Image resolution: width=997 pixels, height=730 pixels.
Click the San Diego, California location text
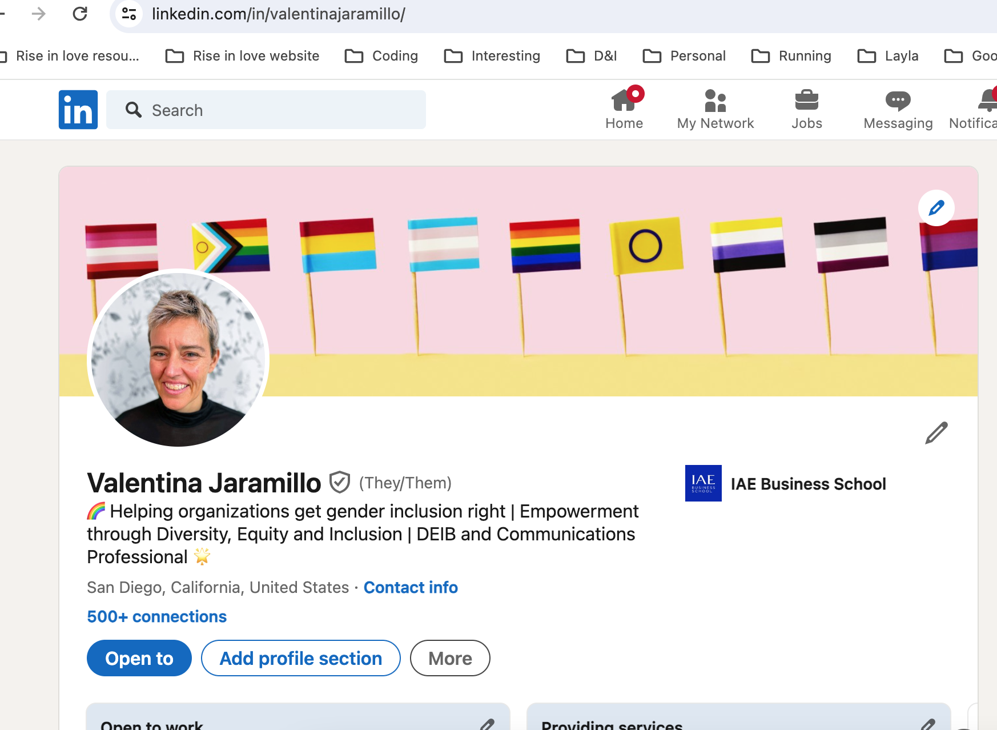(218, 587)
